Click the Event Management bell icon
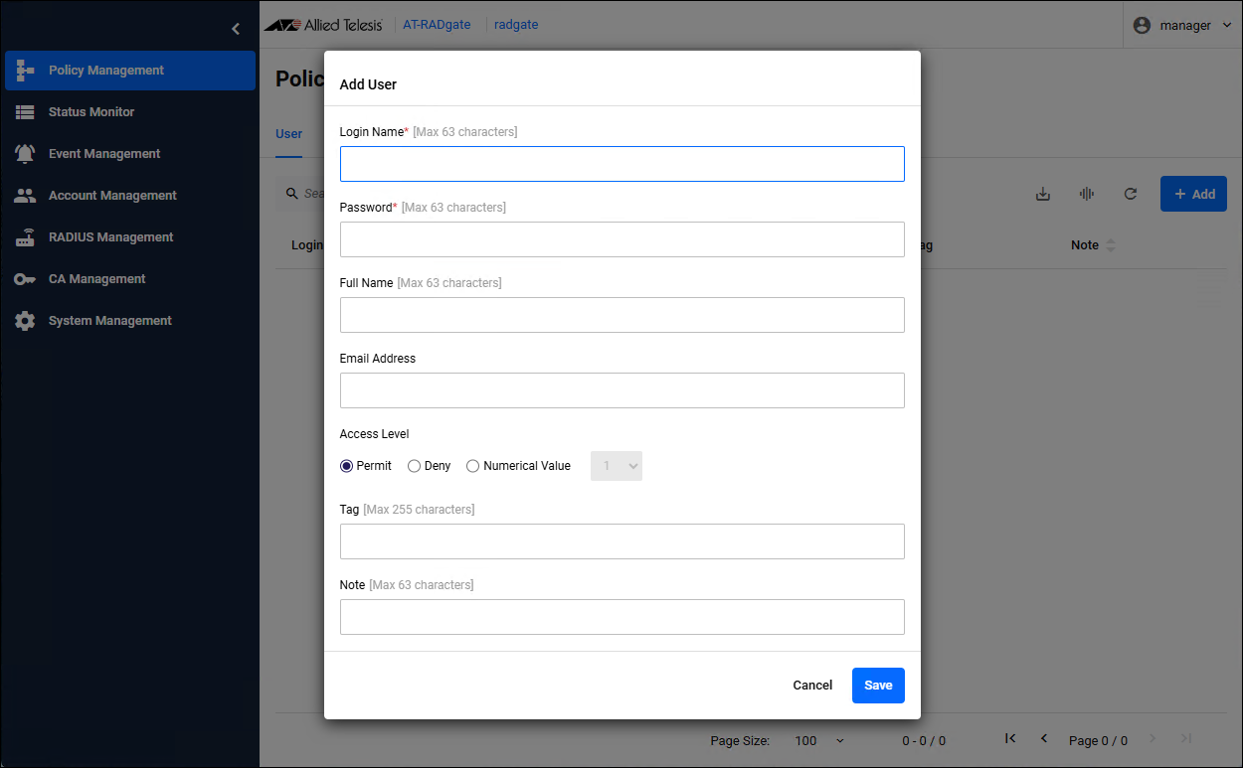Image resolution: width=1243 pixels, height=768 pixels. click(26, 154)
